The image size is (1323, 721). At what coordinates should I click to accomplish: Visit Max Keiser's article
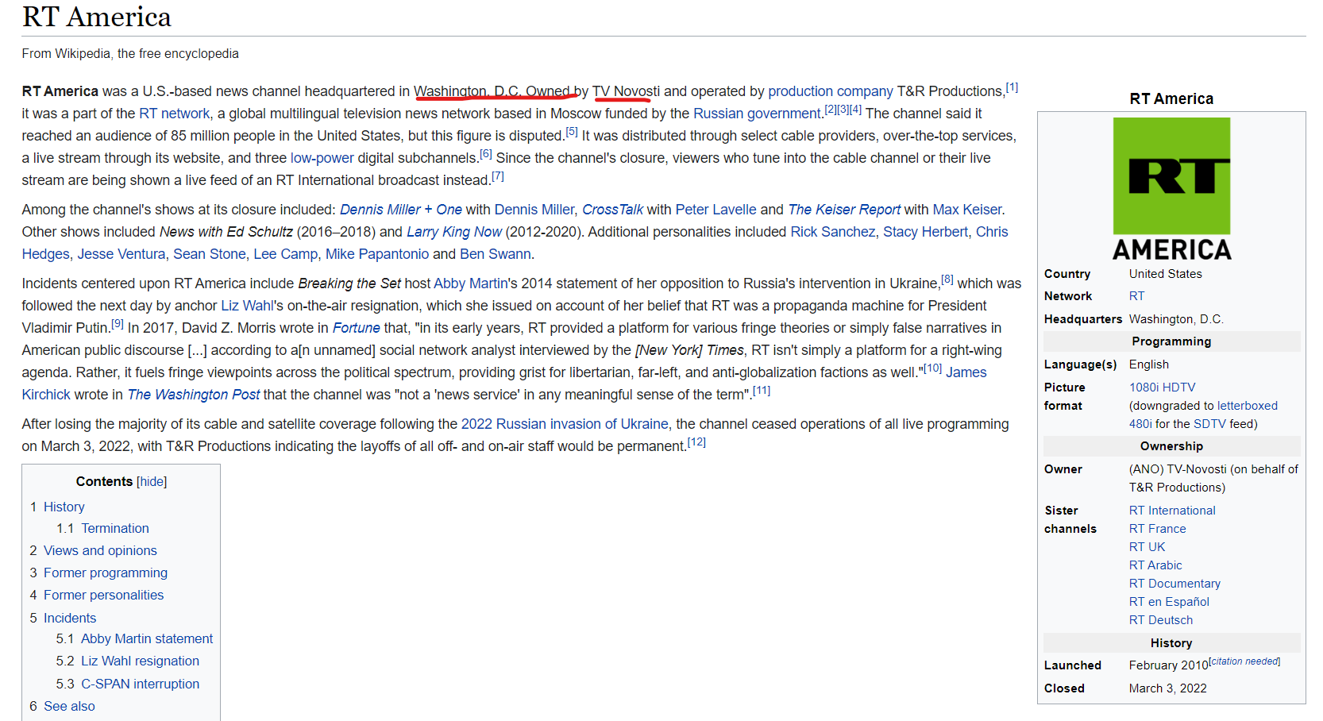coord(967,210)
